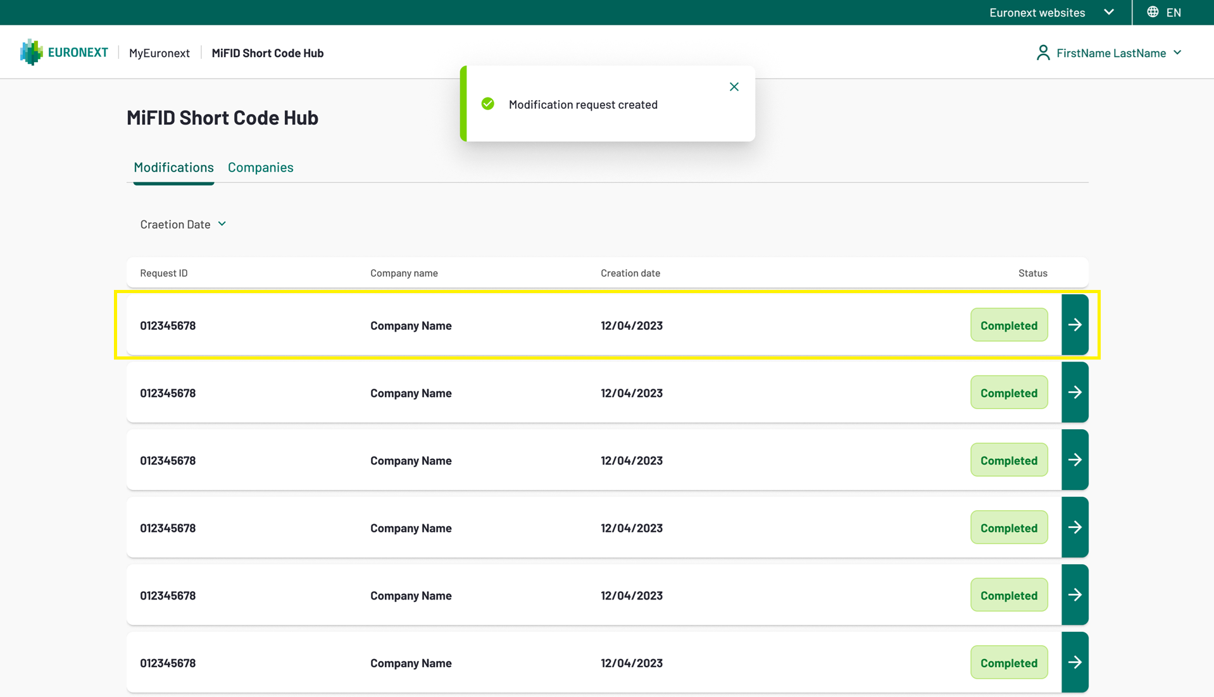Click the Company name column header
The width and height of the screenshot is (1214, 697).
tap(404, 273)
